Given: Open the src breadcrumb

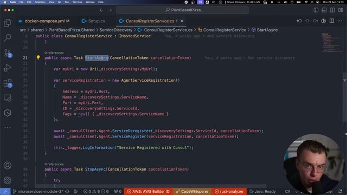Looking at the screenshot, I should (x=23, y=30).
